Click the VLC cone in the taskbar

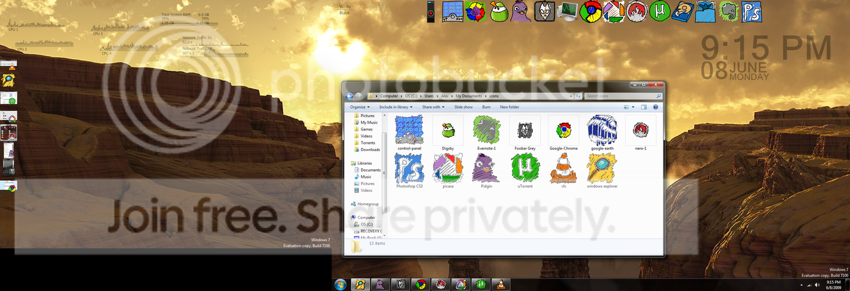(x=501, y=284)
